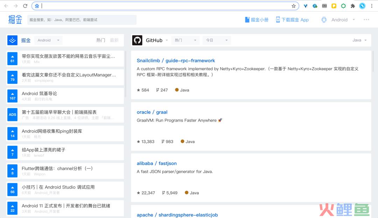
Task: Switch to 最新 tab in 掘金 panel
Action: coord(114,40)
